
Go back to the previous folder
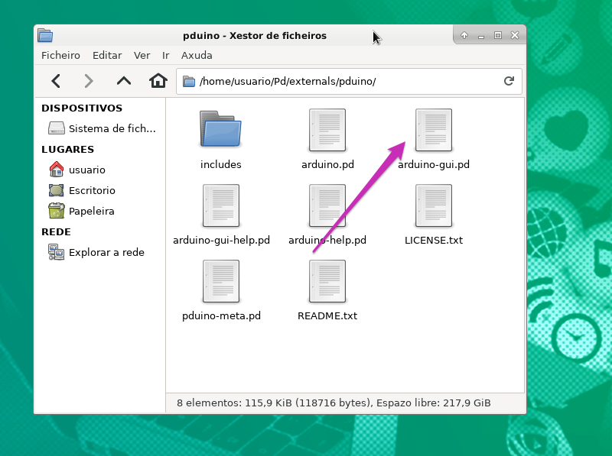tap(55, 81)
